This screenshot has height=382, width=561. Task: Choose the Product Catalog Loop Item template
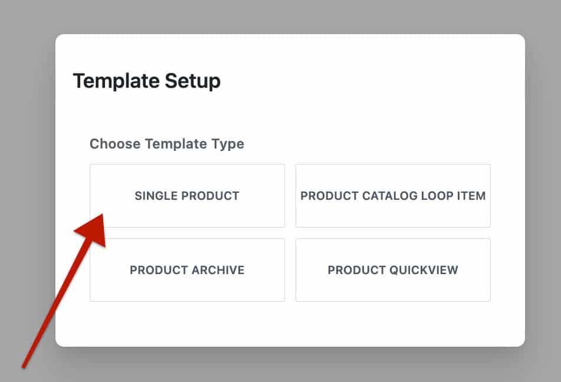click(x=393, y=195)
